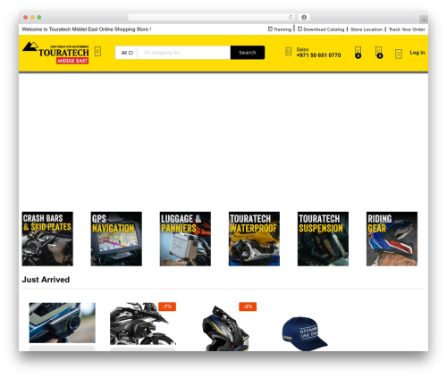Click the -3% discount badge
447x378 pixels.
[248, 307]
